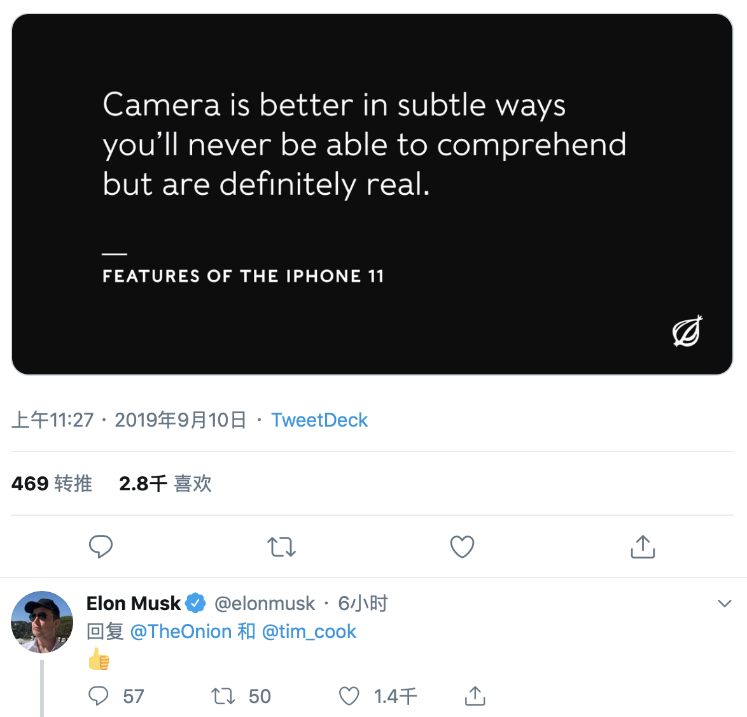Screen dimensions: 747x717
Task: Click the @elonmusk handle
Action: pos(265,604)
